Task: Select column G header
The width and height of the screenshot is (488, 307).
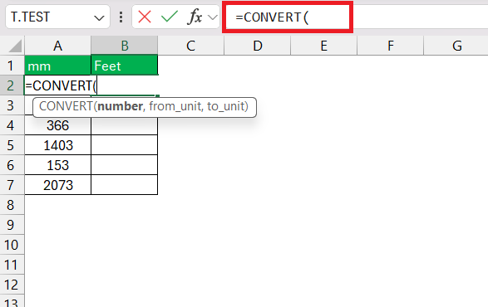Action: coord(456,46)
